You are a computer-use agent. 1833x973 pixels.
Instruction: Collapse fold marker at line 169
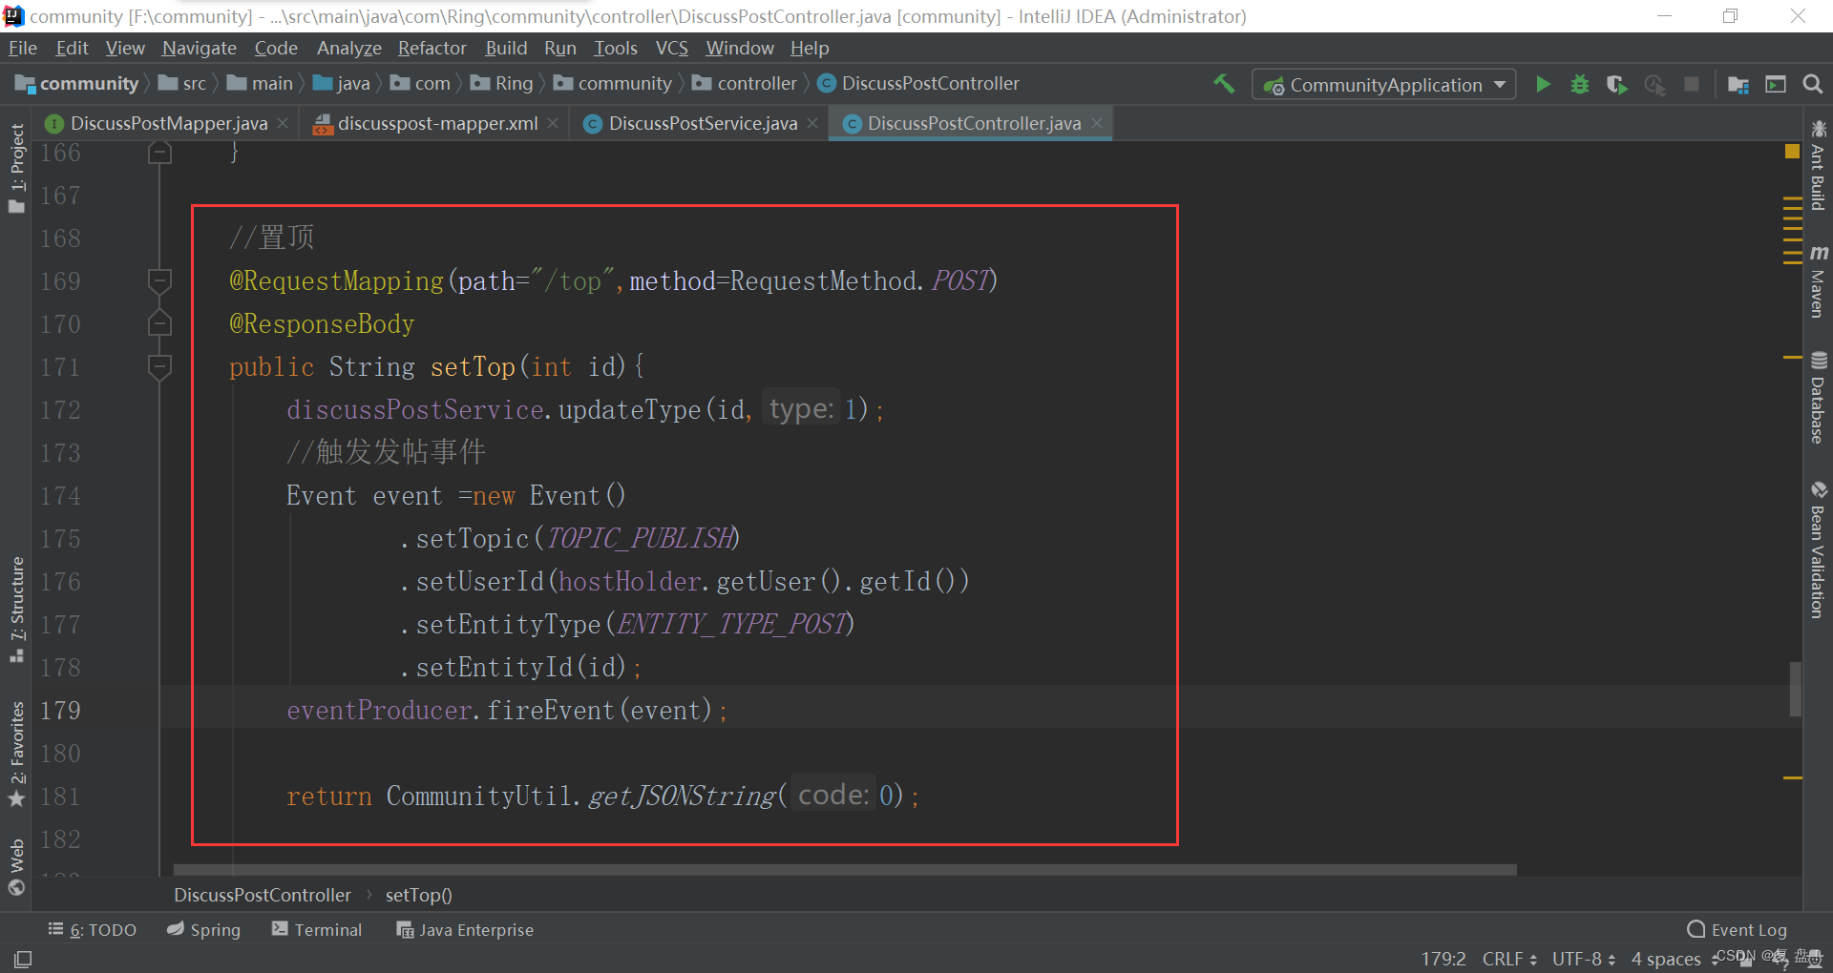tap(159, 281)
